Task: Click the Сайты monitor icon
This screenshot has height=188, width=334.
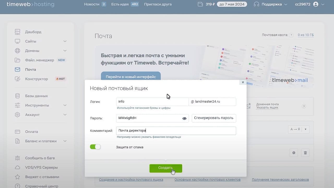Action: (x=17, y=41)
